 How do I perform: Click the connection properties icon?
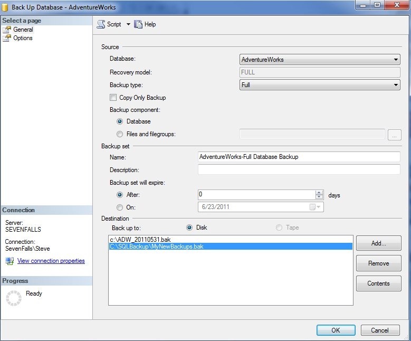click(x=9, y=261)
